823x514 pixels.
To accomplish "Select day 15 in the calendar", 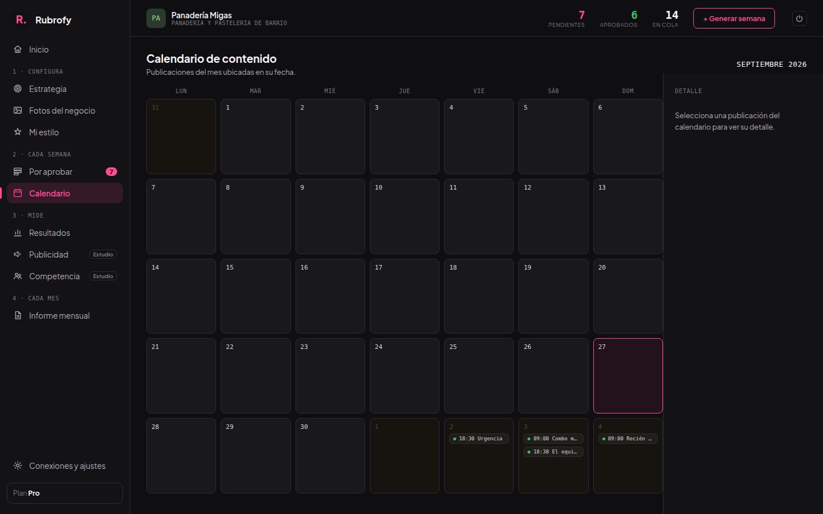I will 255,296.
